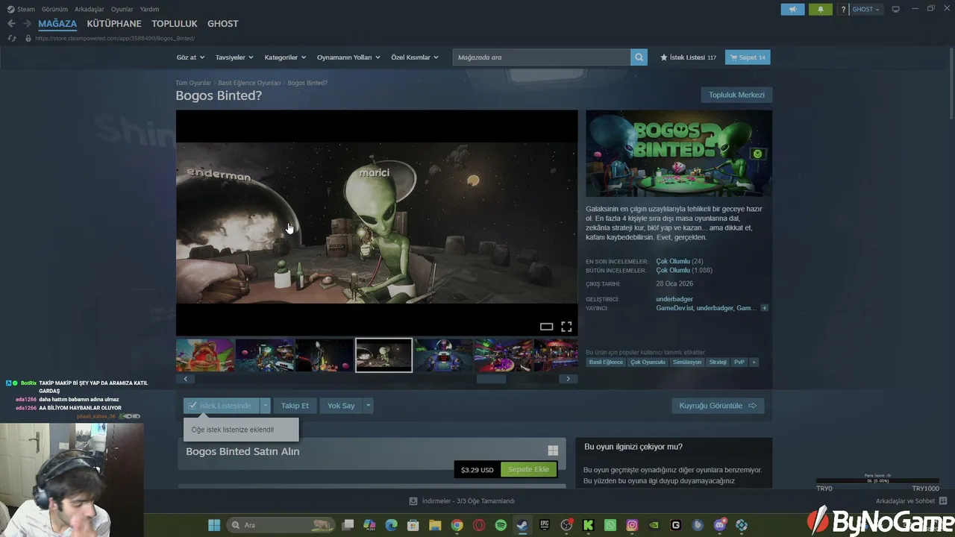This screenshot has height=537, width=955.
Task: Toggle Takip Et follow button
Action: [295, 406]
